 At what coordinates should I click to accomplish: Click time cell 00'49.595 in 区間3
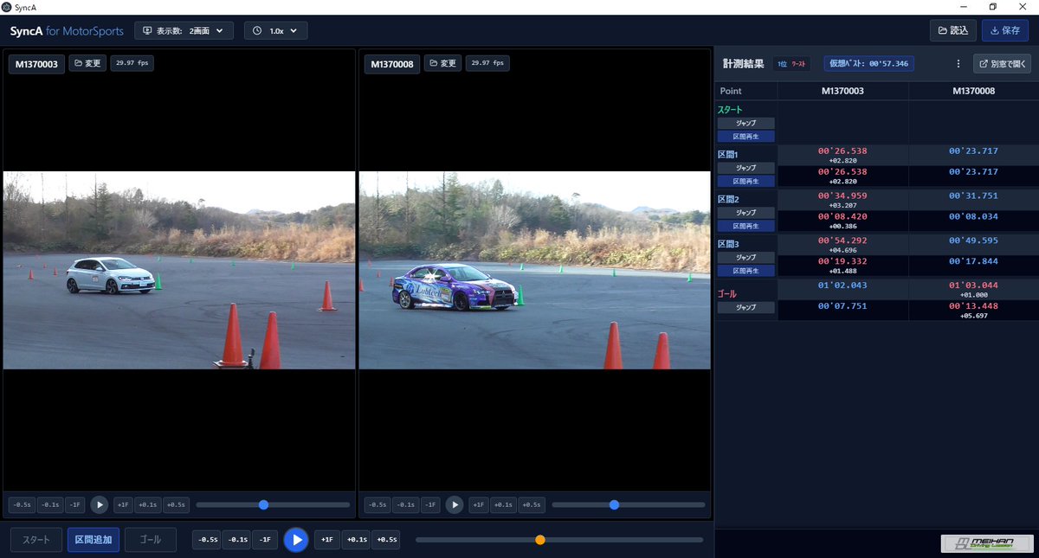(x=973, y=241)
